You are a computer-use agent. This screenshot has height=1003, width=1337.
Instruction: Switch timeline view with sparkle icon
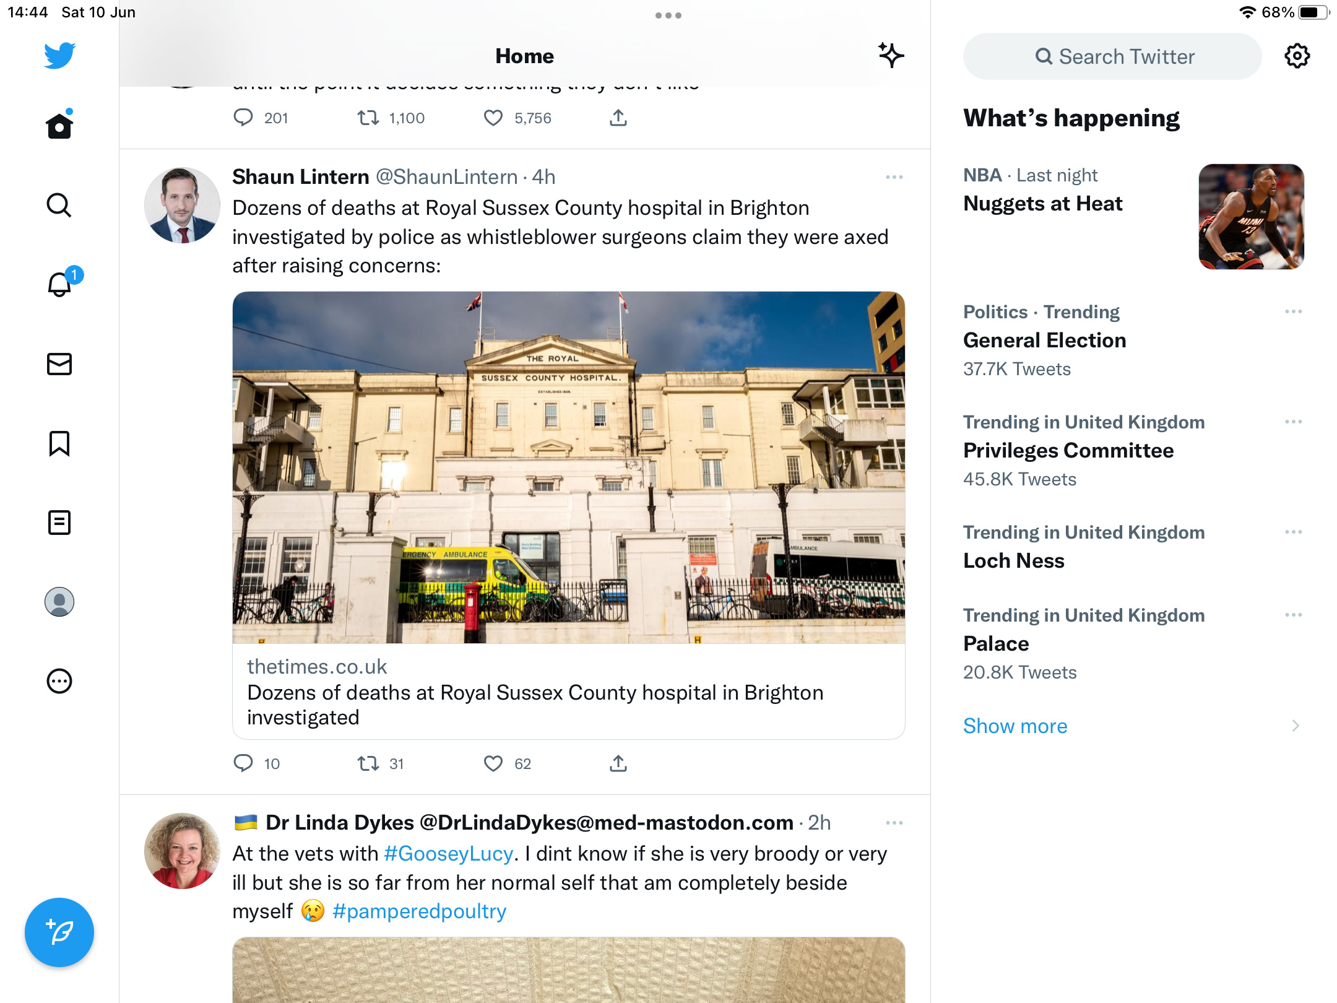tap(891, 56)
